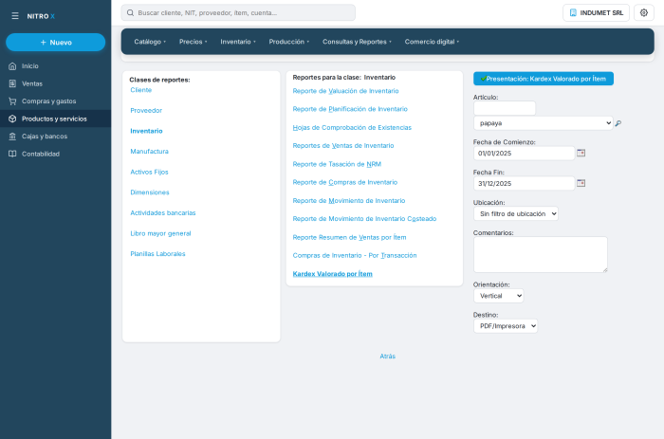Open Reporte de Movimiento de Inventario Costeado
The width and height of the screenshot is (664, 439).
coord(364,218)
